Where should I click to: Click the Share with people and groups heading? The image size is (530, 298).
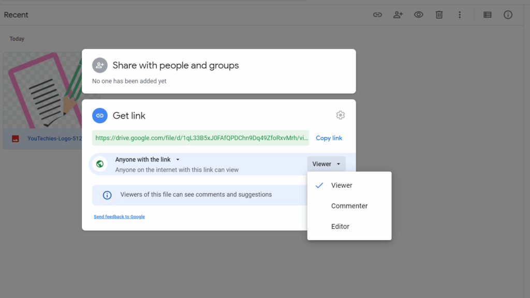tap(176, 65)
